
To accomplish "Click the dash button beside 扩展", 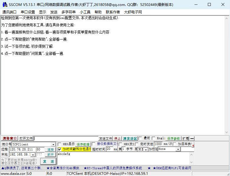I will click(x=192, y=139).
